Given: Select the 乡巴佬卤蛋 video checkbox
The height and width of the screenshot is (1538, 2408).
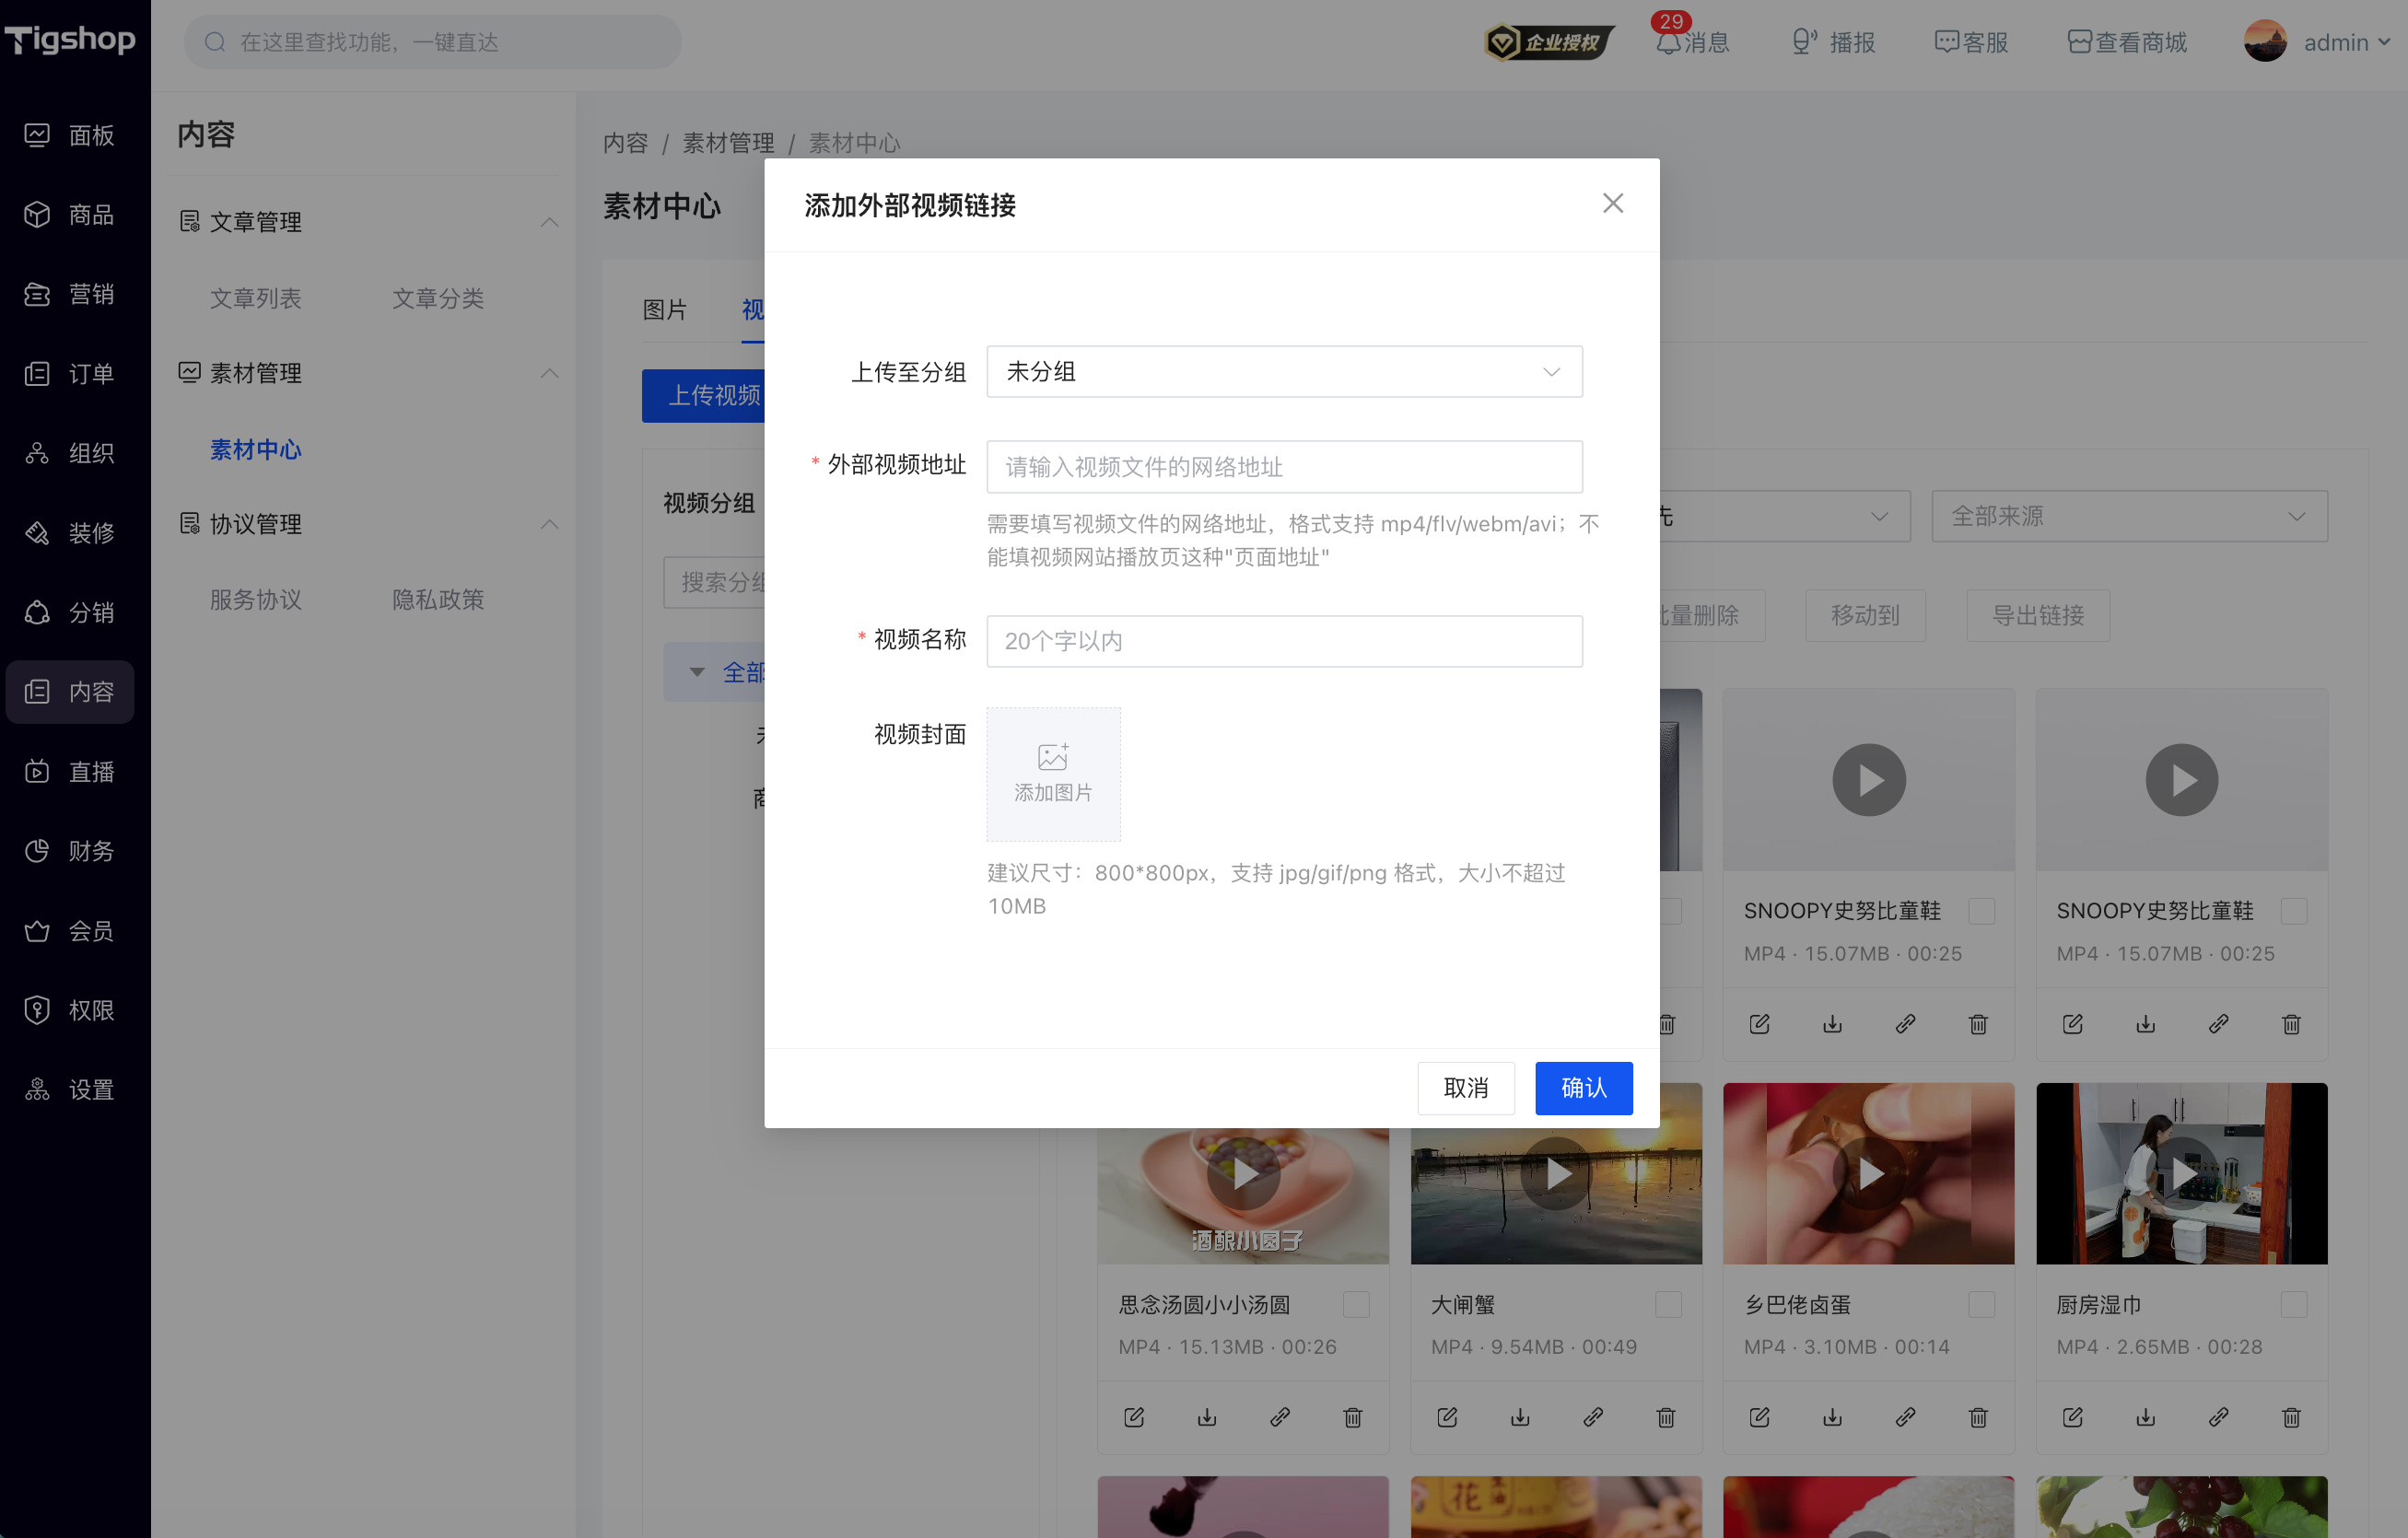Looking at the screenshot, I should [x=1981, y=1304].
